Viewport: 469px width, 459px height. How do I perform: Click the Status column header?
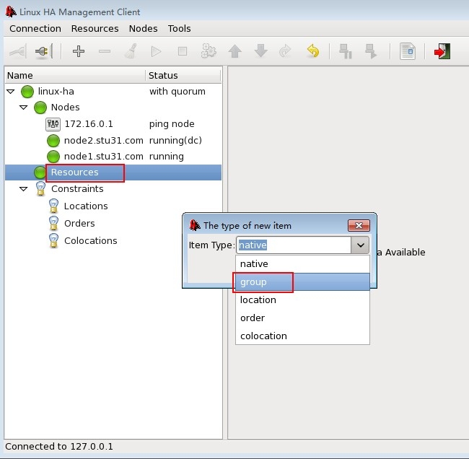point(183,75)
